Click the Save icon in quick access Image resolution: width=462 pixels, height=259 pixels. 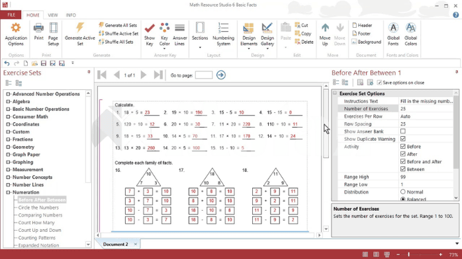(x=44, y=63)
